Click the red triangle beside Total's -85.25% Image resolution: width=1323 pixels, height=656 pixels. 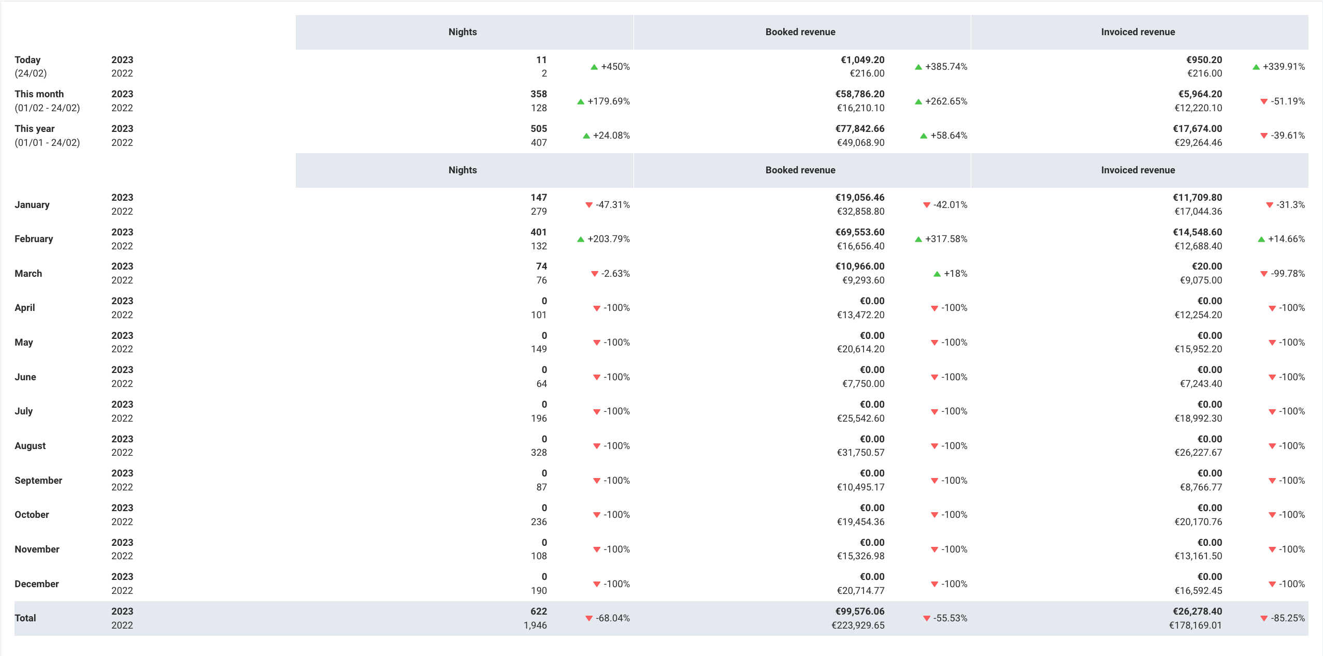tap(1263, 617)
